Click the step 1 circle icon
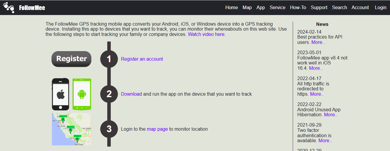This screenshot has height=151, width=390. pyautogui.click(x=109, y=59)
